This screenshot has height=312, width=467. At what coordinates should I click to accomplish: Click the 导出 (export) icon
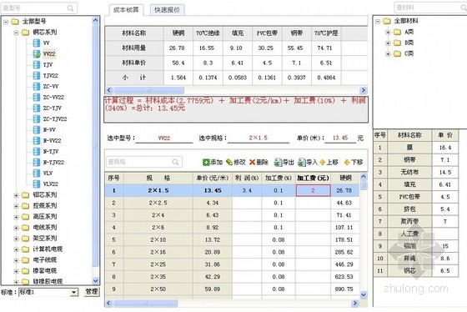[x=278, y=162]
